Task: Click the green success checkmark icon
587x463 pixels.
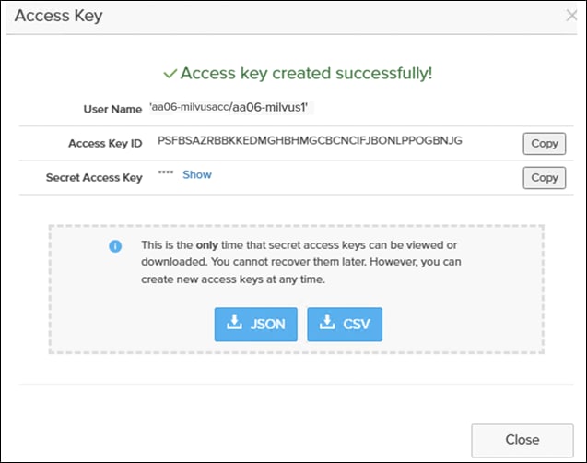Action: point(170,74)
